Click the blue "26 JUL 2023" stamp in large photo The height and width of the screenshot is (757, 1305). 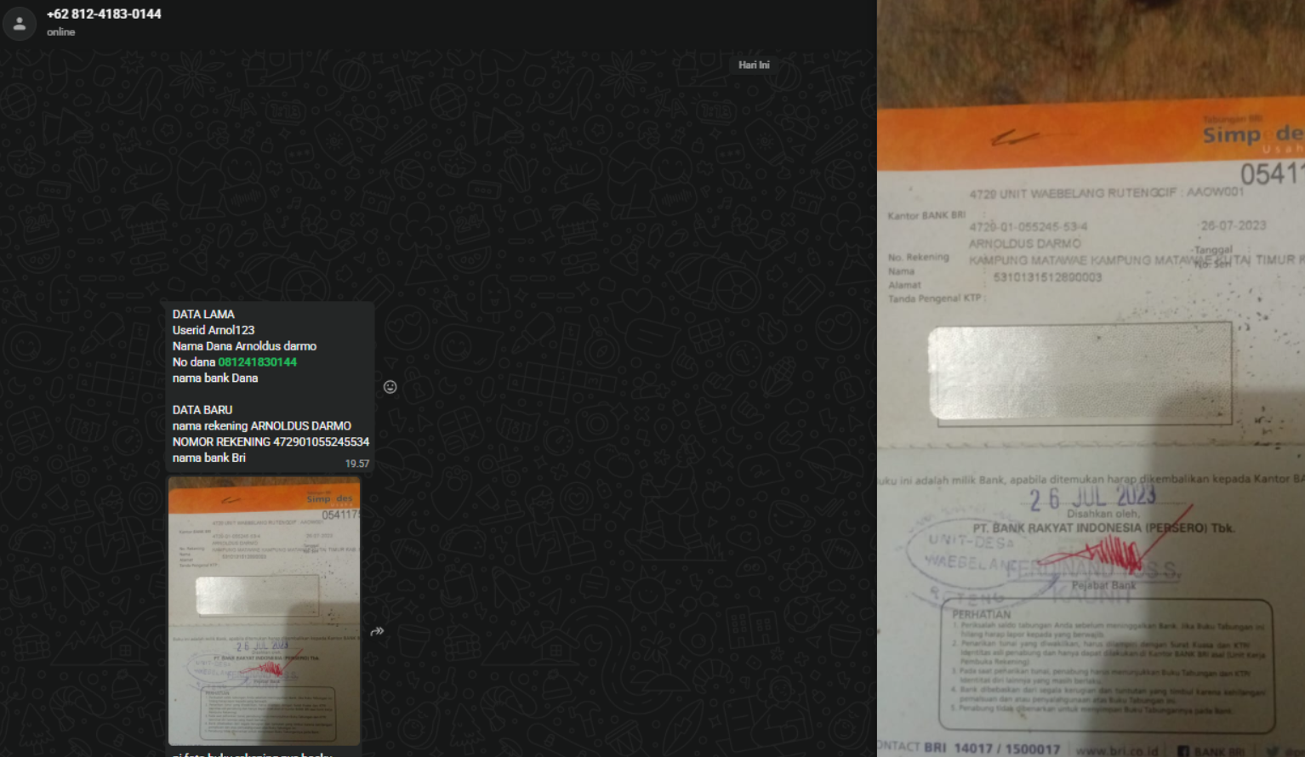[1092, 498]
